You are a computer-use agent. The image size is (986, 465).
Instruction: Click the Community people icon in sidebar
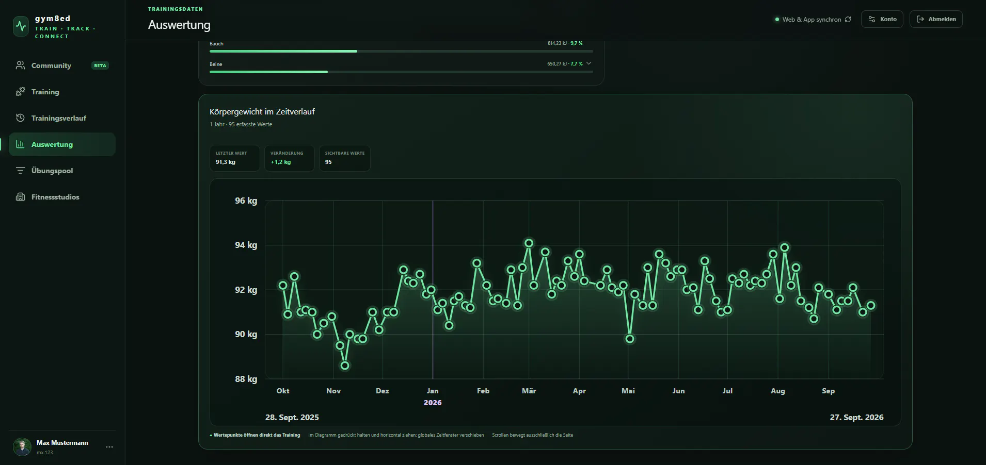pos(21,65)
